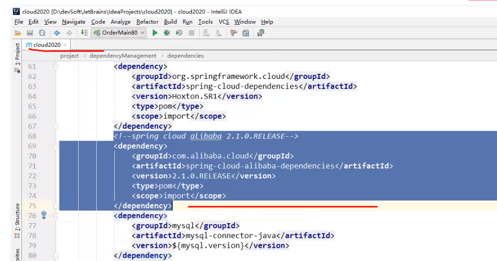Click the fold end marker at line 80
The height and width of the screenshot is (261, 497).
[x=56, y=256]
